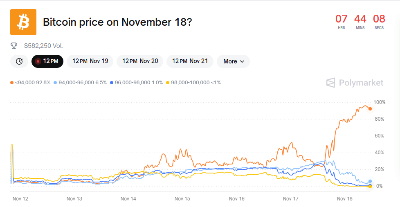Click the Polymarket logo watermark

pyautogui.click(x=355, y=83)
